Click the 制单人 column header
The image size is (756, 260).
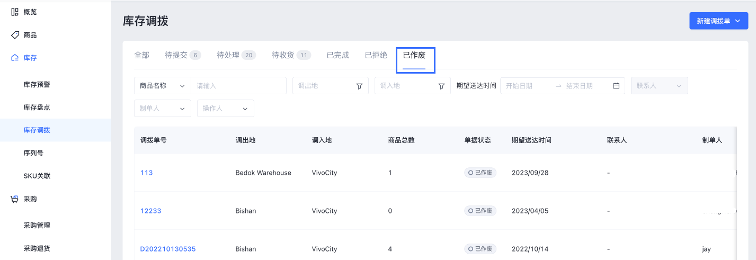tap(713, 140)
